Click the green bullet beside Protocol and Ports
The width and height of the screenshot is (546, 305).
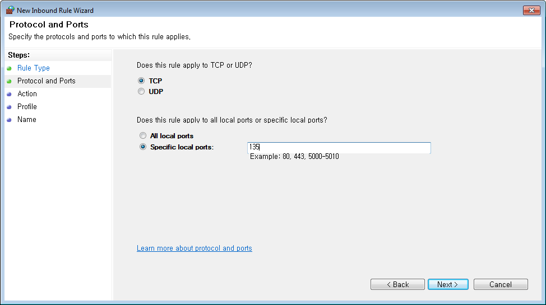(x=10, y=81)
